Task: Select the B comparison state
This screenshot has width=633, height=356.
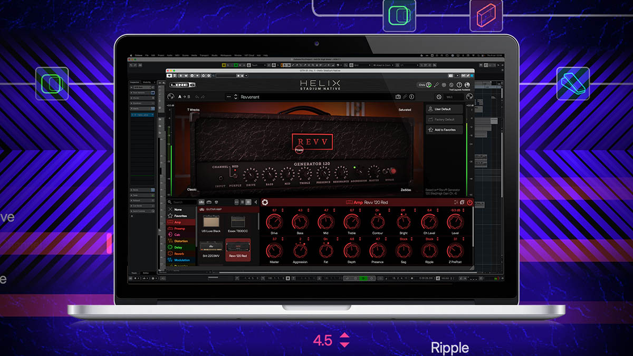Action: coord(188,97)
